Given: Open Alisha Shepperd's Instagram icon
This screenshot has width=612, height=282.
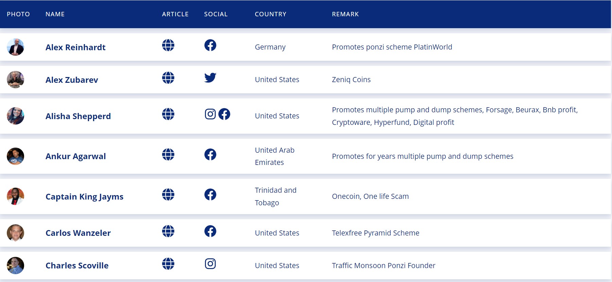Looking at the screenshot, I should (210, 114).
